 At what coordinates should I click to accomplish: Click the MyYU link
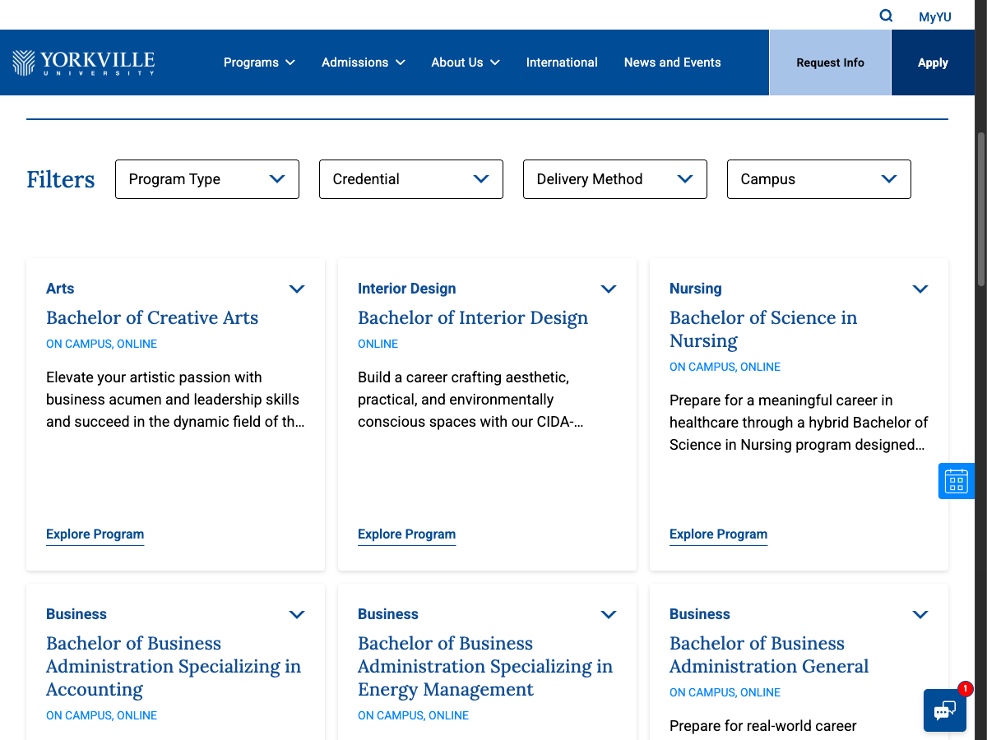coord(935,16)
